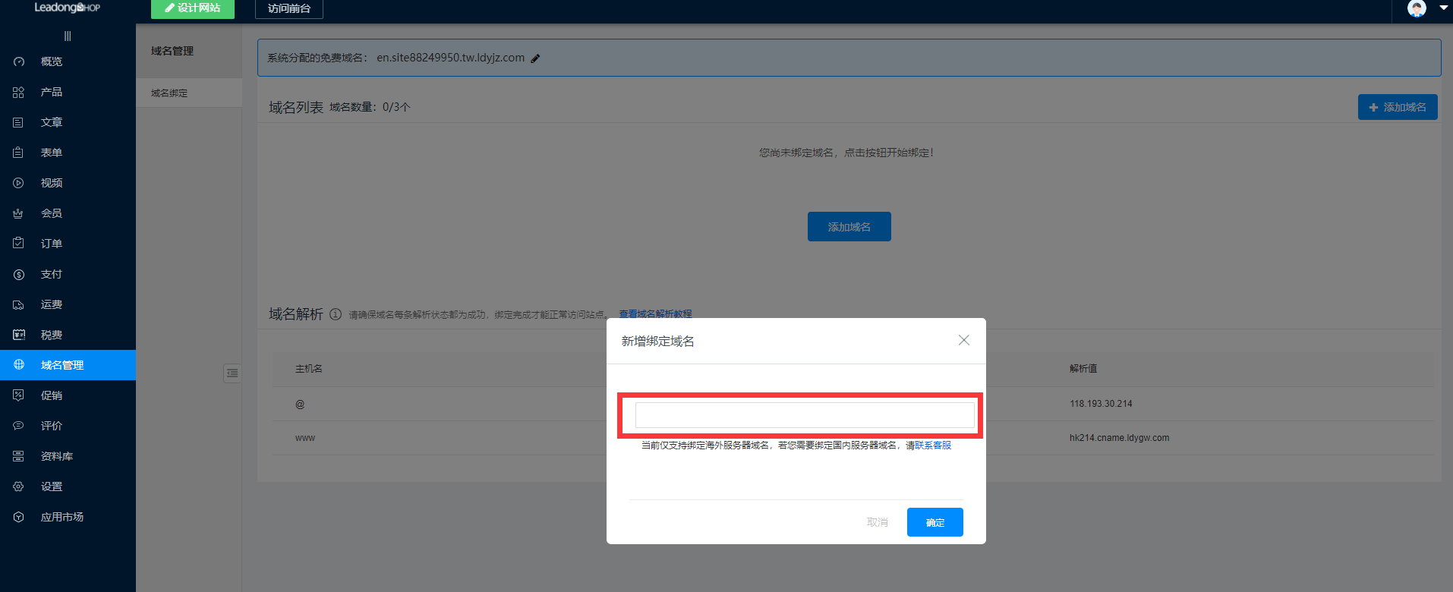
Task: Select 域名绑定 submenu tab
Action: click(169, 93)
